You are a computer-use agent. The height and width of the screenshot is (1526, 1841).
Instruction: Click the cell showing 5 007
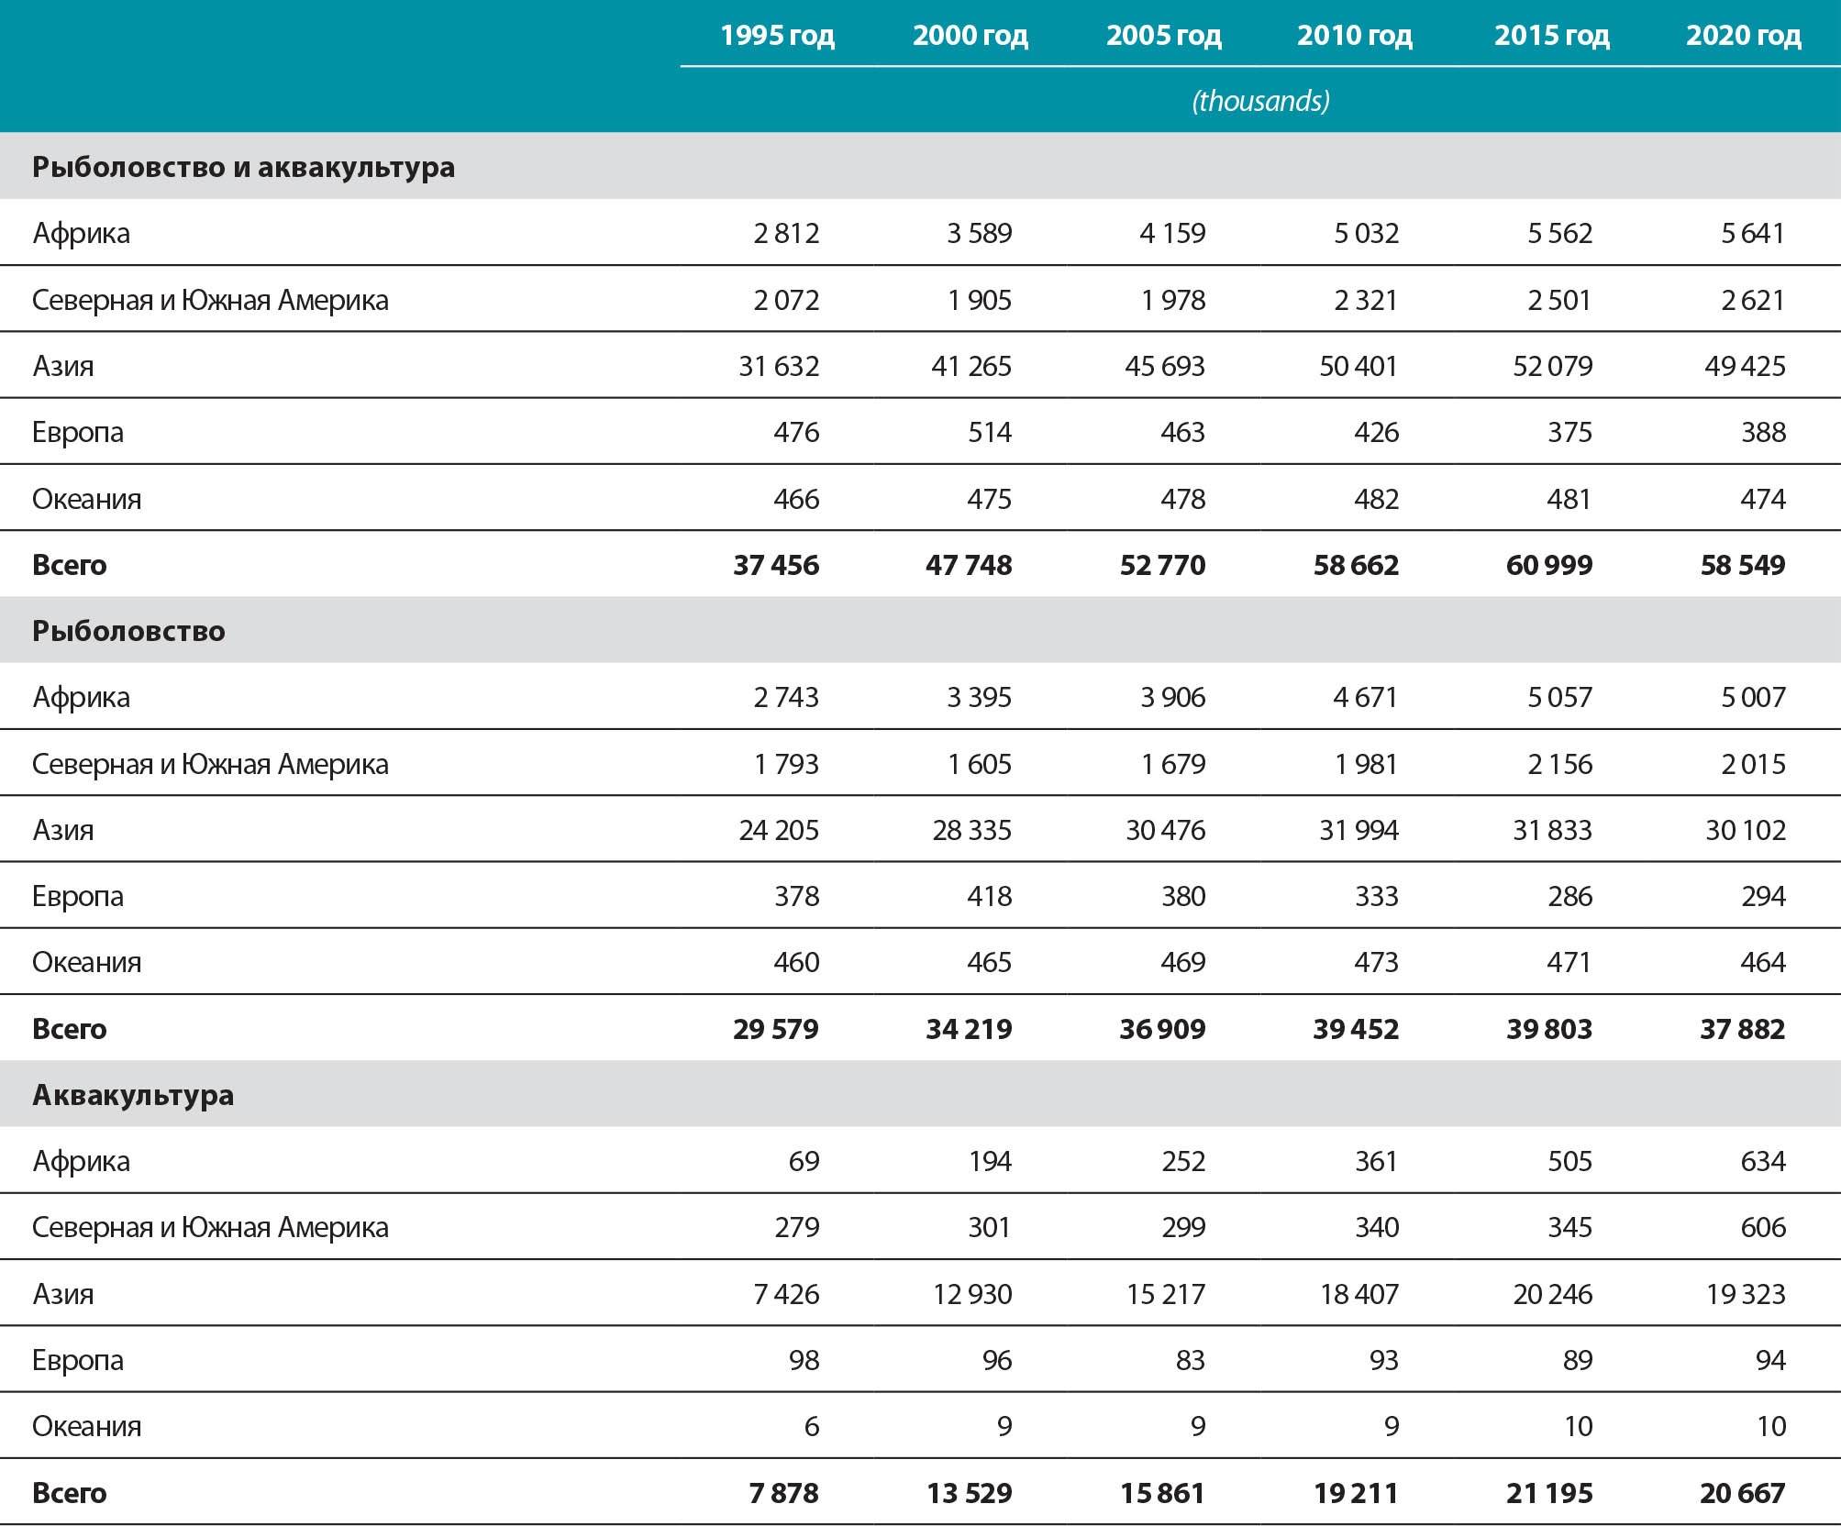click(x=1753, y=697)
